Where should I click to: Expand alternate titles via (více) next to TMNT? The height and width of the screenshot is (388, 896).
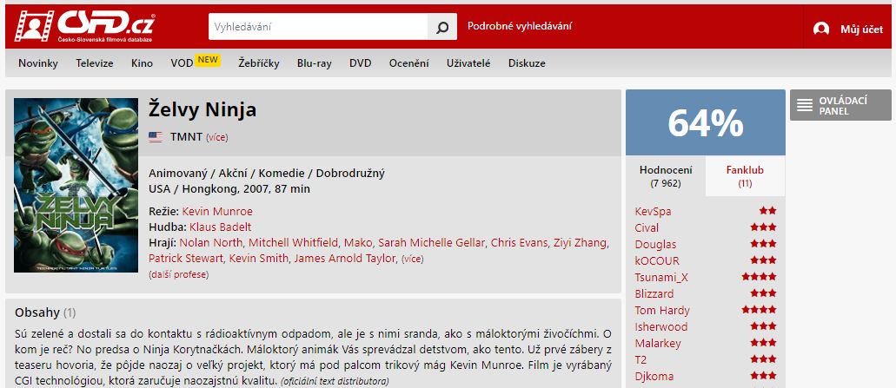(217, 137)
